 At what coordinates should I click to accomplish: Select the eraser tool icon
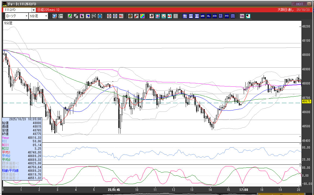(x=88, y=16)
